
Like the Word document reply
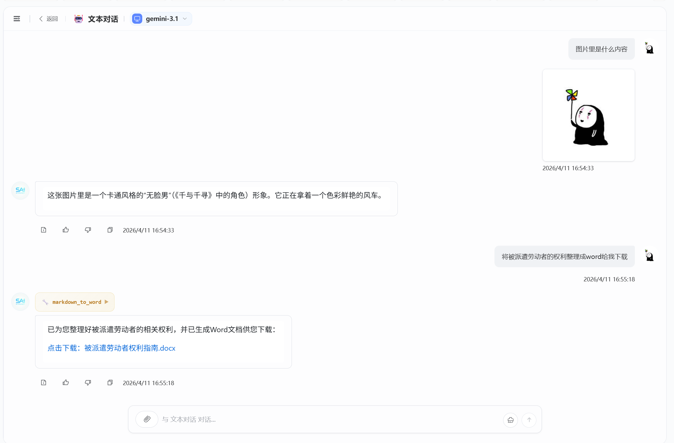click(66, 383)
